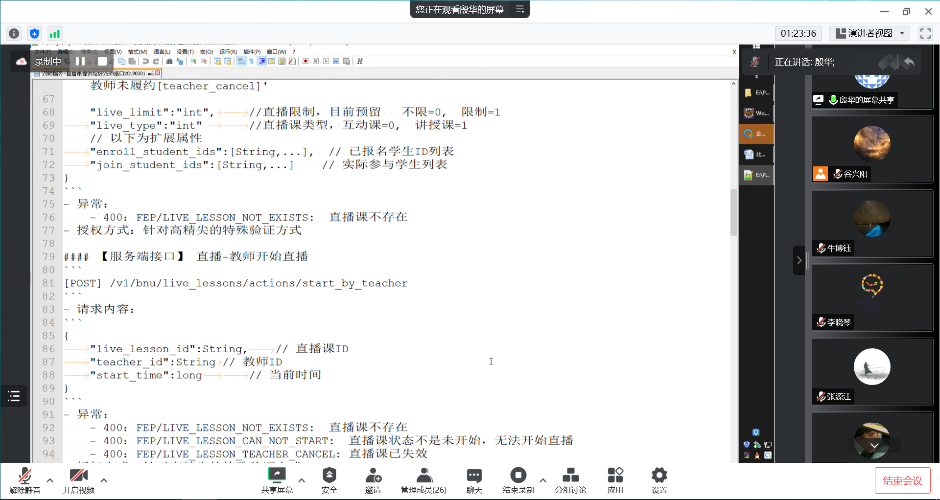Open 设置 settings gear
Screen dimensions: 940x500
point(659,480)
